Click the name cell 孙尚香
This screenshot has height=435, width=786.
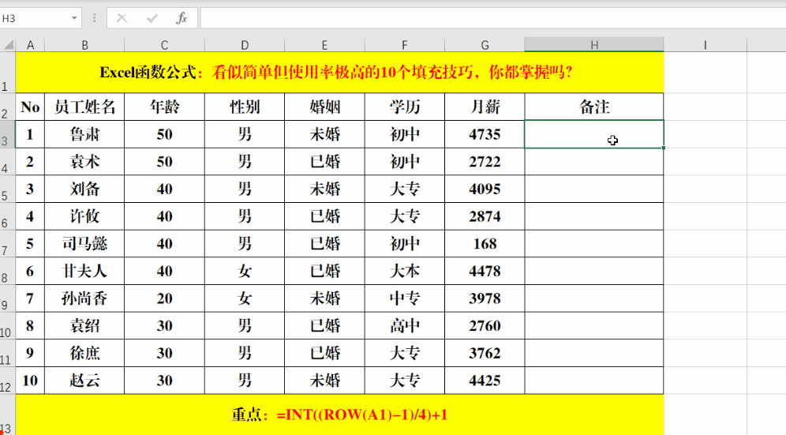tap(84, 298)
